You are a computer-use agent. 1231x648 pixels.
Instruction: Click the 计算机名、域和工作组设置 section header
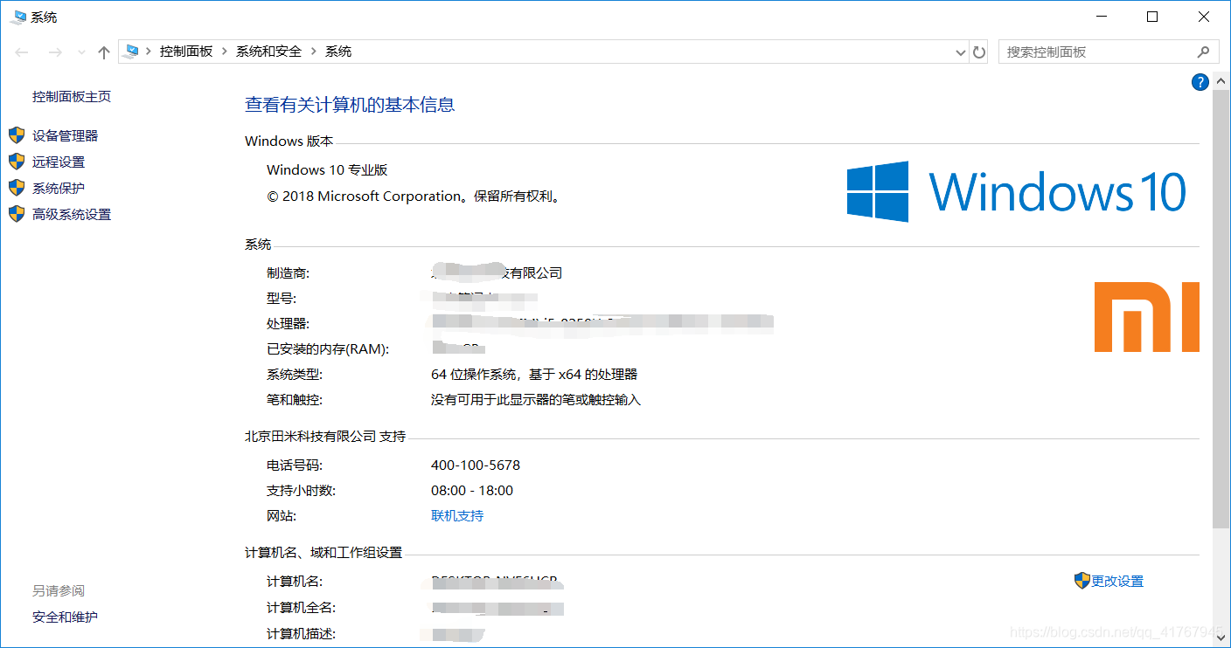(x=323, y=553)
